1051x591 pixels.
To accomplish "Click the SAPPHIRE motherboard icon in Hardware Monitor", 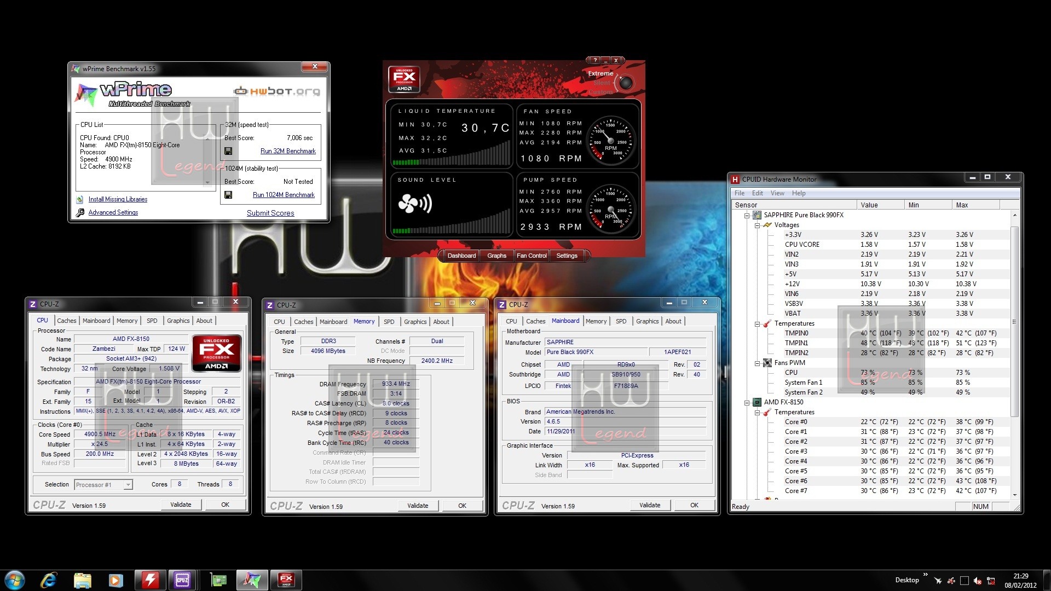I will 757,215.
